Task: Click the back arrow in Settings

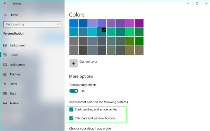Action: (x=5, y=4)
